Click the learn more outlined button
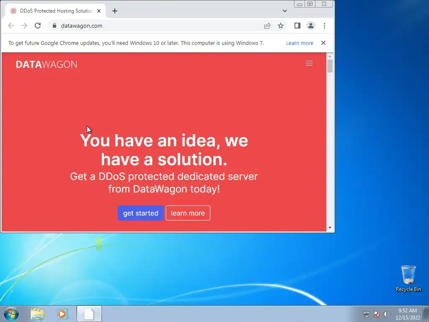Screen dimensions: 429x322 point(188,213)
